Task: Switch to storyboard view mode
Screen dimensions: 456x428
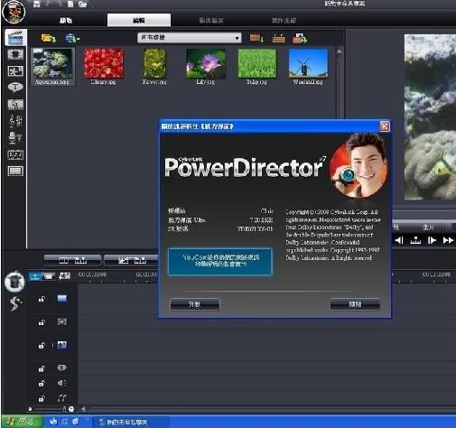Action: 49,276
